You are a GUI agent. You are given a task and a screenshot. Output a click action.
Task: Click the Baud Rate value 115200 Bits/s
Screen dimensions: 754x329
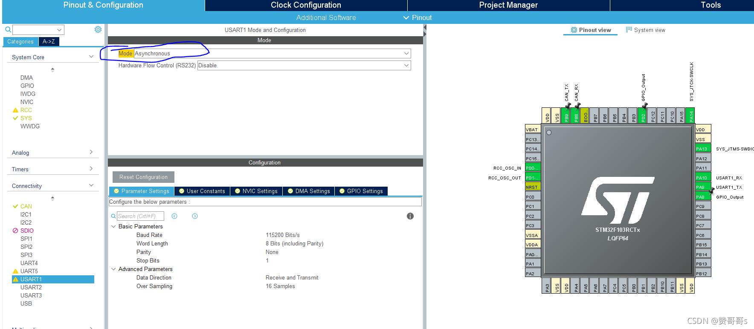[283, 235]
